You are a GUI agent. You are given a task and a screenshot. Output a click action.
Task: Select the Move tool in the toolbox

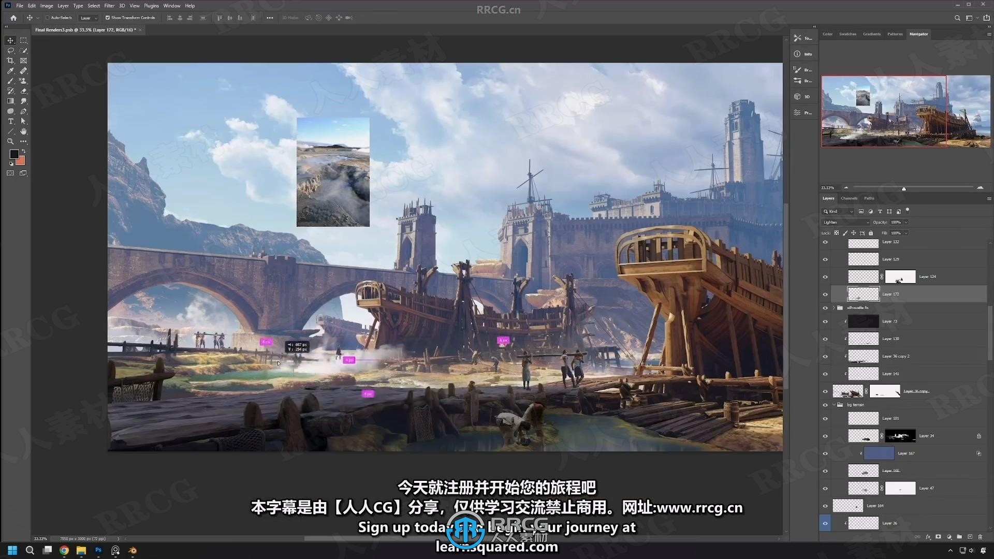pyautogui.click(x=10, y=40)
